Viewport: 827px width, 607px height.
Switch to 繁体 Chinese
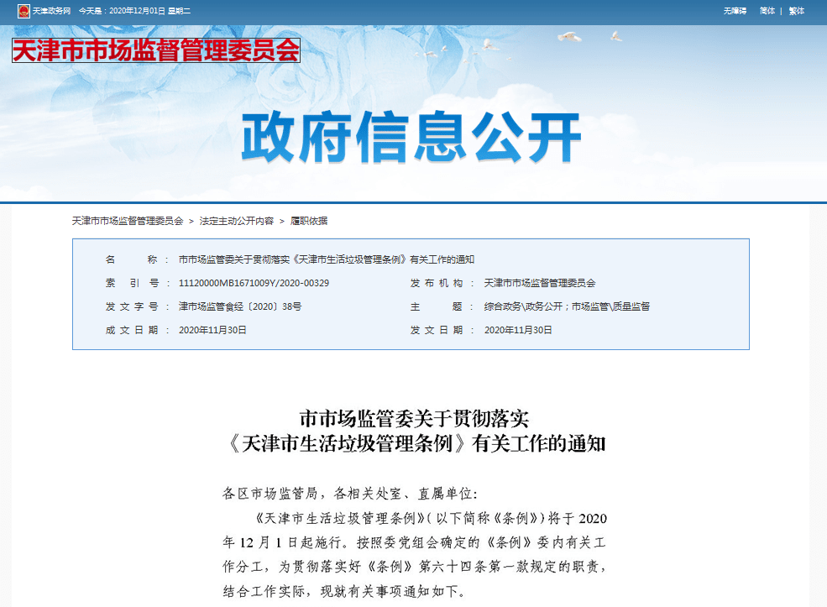click(797, 11)
